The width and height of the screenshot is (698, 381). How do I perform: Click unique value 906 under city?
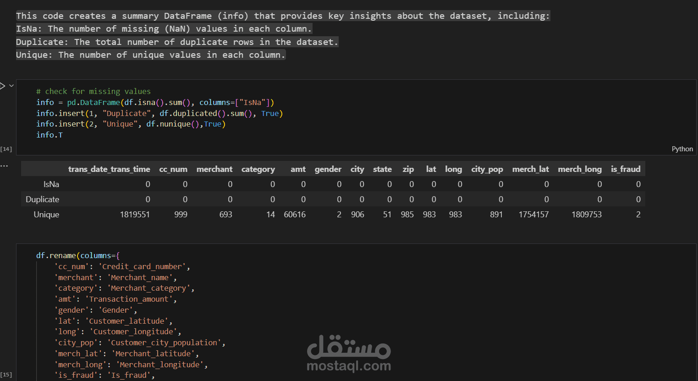[357, 215]
